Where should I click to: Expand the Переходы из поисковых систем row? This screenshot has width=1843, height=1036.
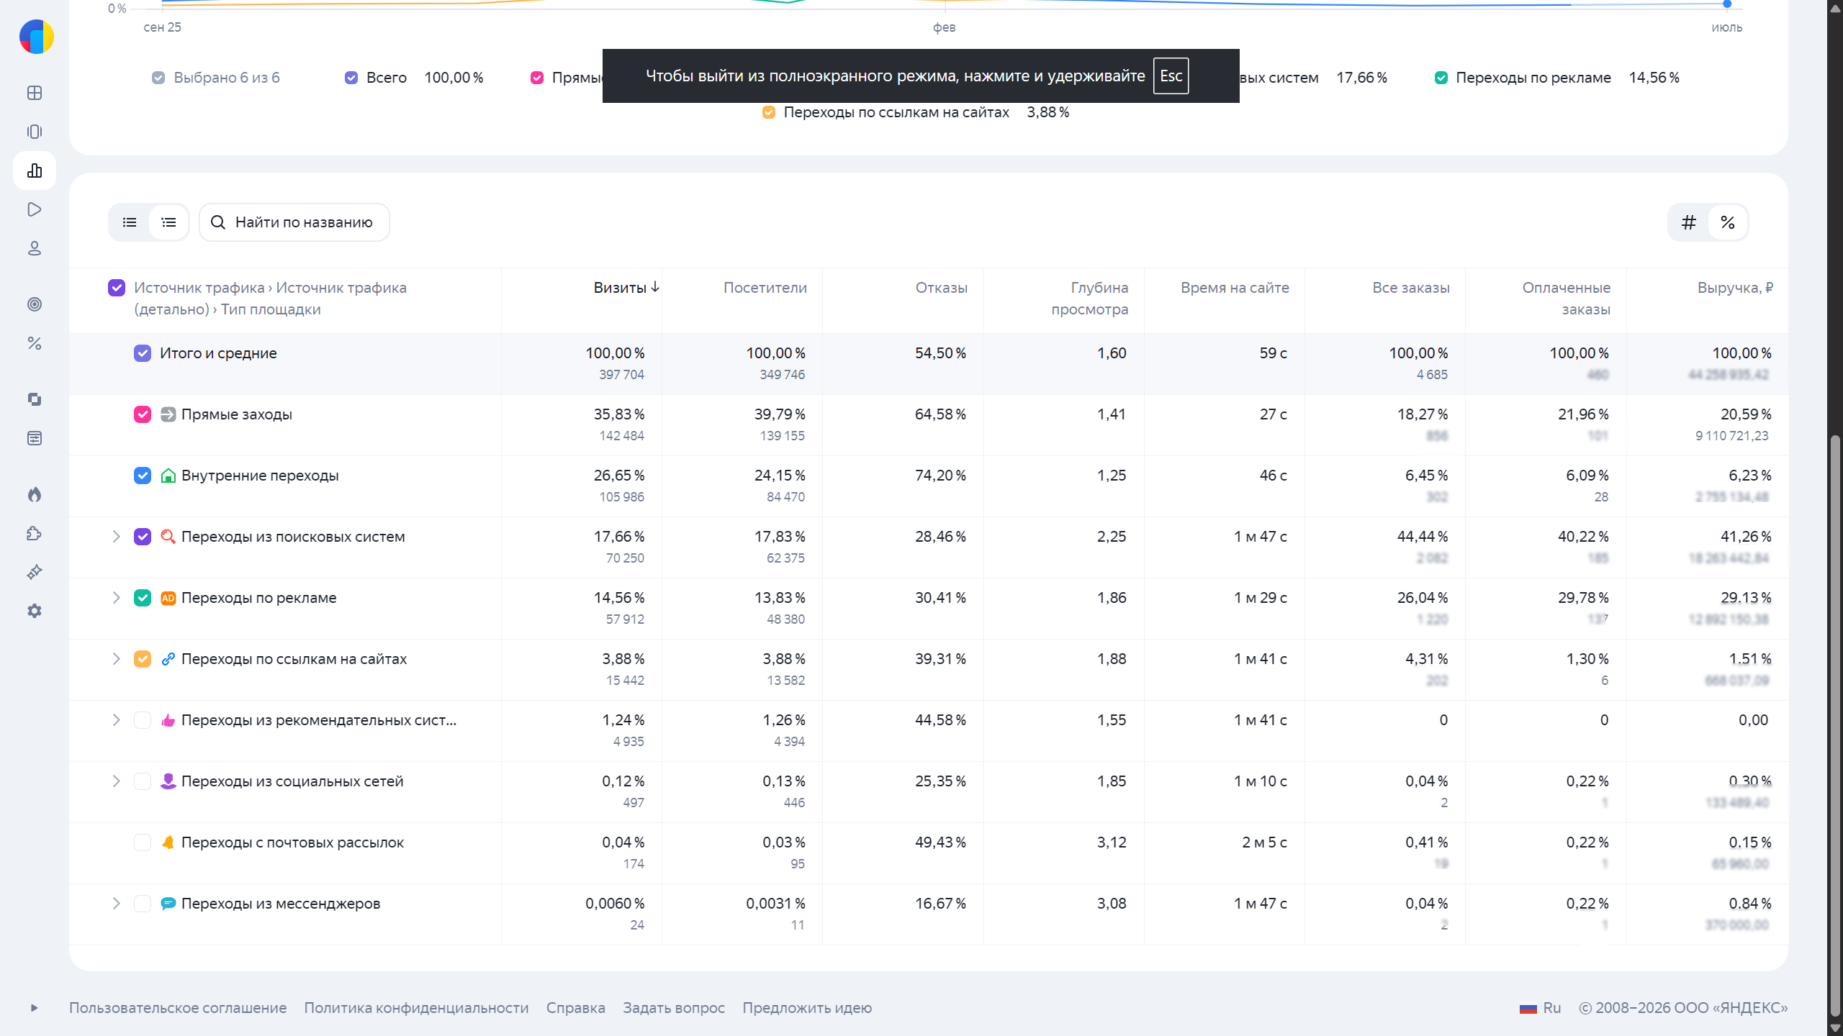pyautogui.click(x=116, y=537)
